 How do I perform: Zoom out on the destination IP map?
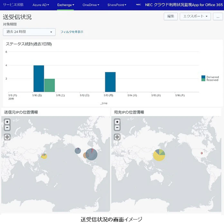(x=117, y=127)
